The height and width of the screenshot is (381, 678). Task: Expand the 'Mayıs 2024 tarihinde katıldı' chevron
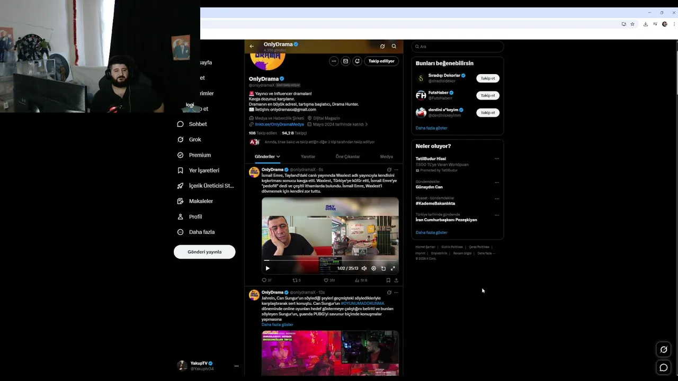[x=366, y=124]
